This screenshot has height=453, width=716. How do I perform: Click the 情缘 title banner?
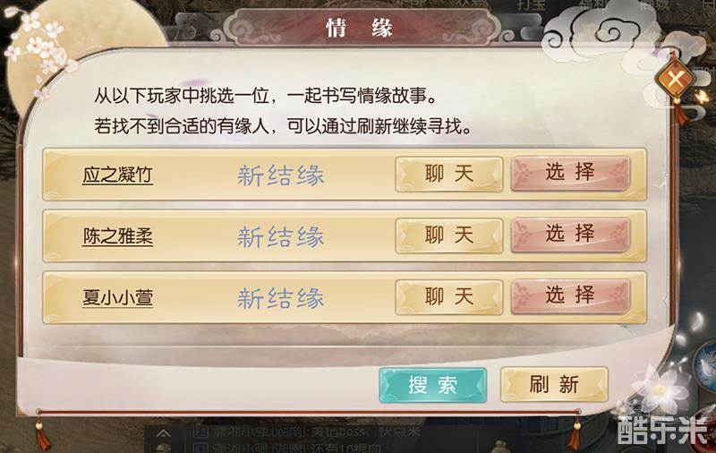(x=360, y=28)
